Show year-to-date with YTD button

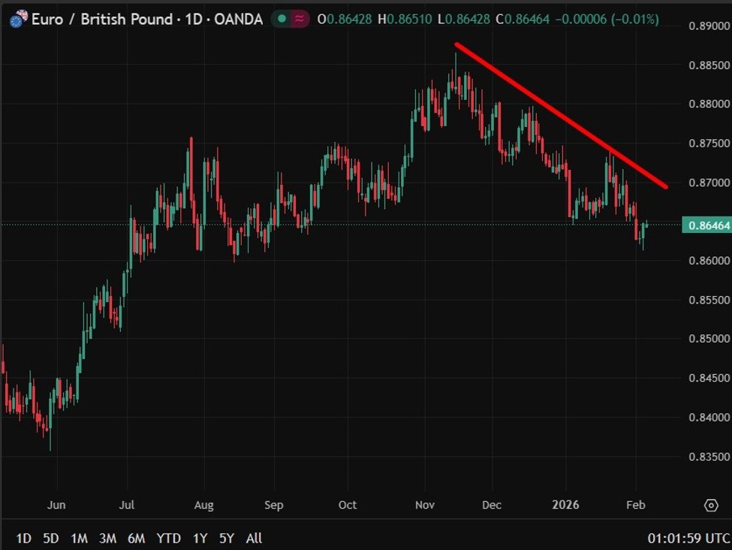[168, 538]
